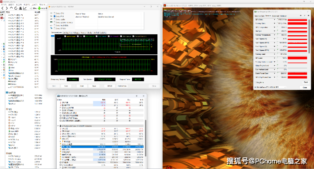Toggle Motherboard checkbox in temperature graph legend
The image size is (314, 169).
pos(65,36)
